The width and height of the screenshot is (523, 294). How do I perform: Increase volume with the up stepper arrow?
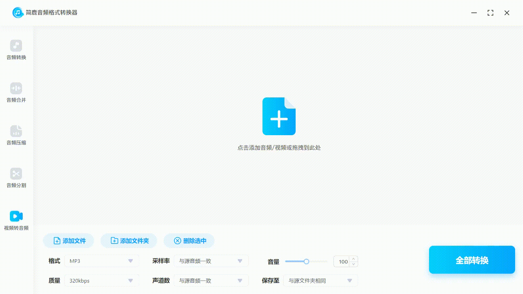point(353,259)
